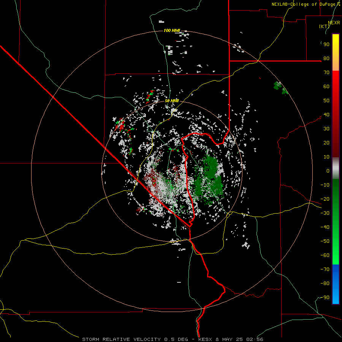Click the 80 value on velocity scale
342x342 pixels.
pyautogui.click(x=326, y=59)
